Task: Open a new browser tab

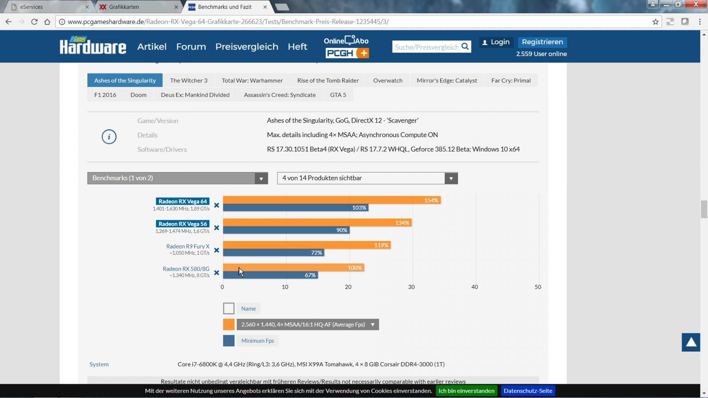Action: [x=282, y=7]
